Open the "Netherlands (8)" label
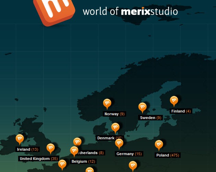Screen dimensions: 216x172 pyautogui.click(x=91, y=153)
